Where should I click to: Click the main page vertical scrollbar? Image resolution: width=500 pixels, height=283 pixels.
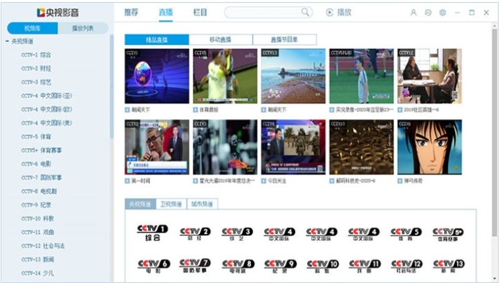(x=494, y=132)
